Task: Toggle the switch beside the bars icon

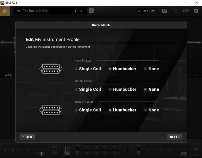Action: tap(138, 150)
